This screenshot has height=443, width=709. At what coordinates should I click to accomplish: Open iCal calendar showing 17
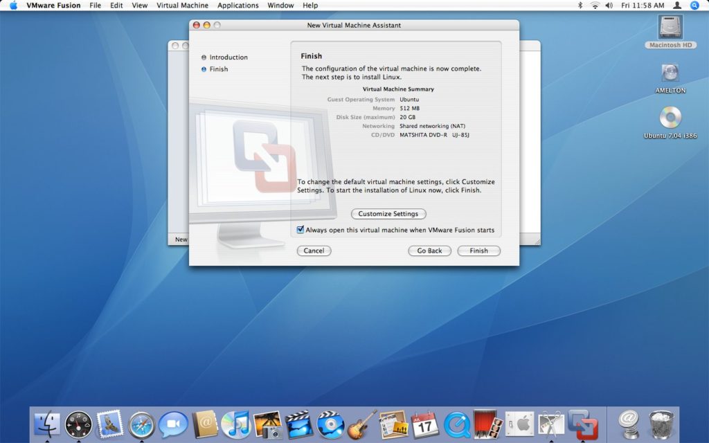pyautogui.click(x=424, y=424)
